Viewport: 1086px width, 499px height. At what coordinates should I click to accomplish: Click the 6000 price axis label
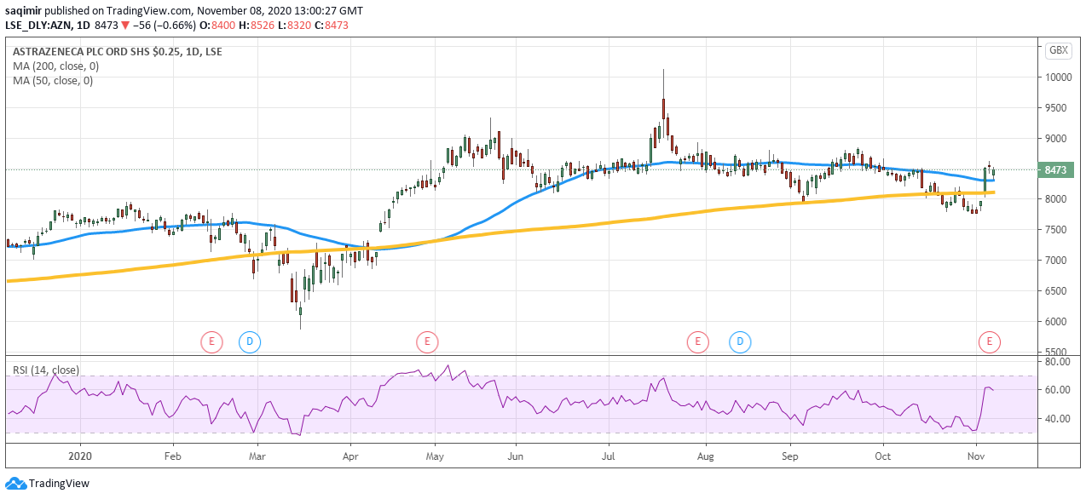tap(1057, 322)
